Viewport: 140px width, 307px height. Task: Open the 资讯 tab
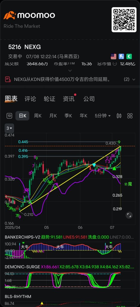69,99
